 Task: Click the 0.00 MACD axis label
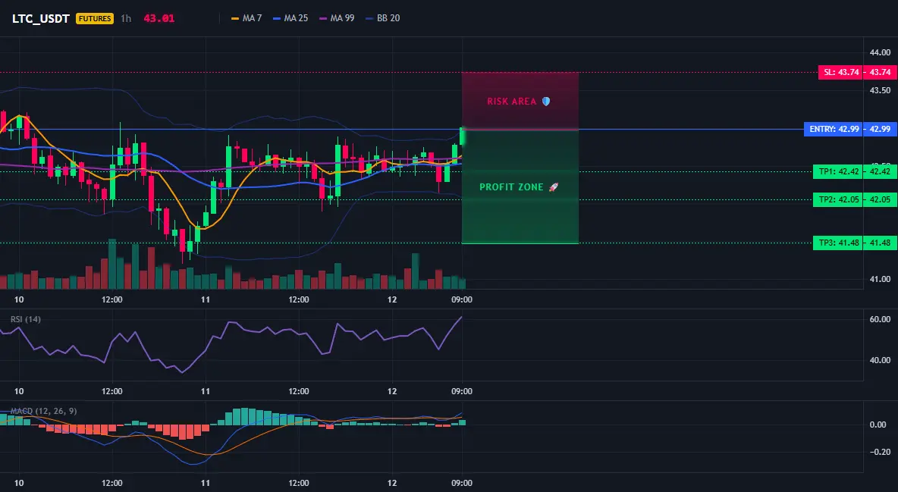pos(878,425)
